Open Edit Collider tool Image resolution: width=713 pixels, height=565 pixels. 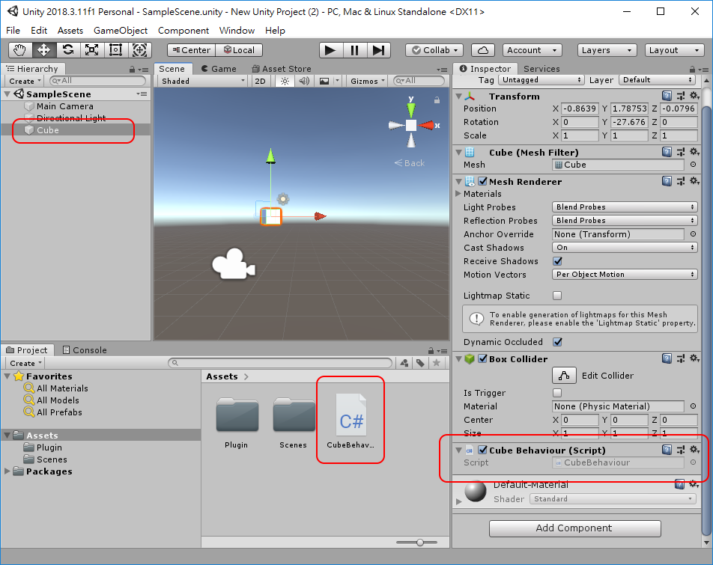(564, 376)
